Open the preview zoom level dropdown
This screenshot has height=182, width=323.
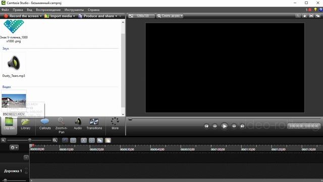170,16
